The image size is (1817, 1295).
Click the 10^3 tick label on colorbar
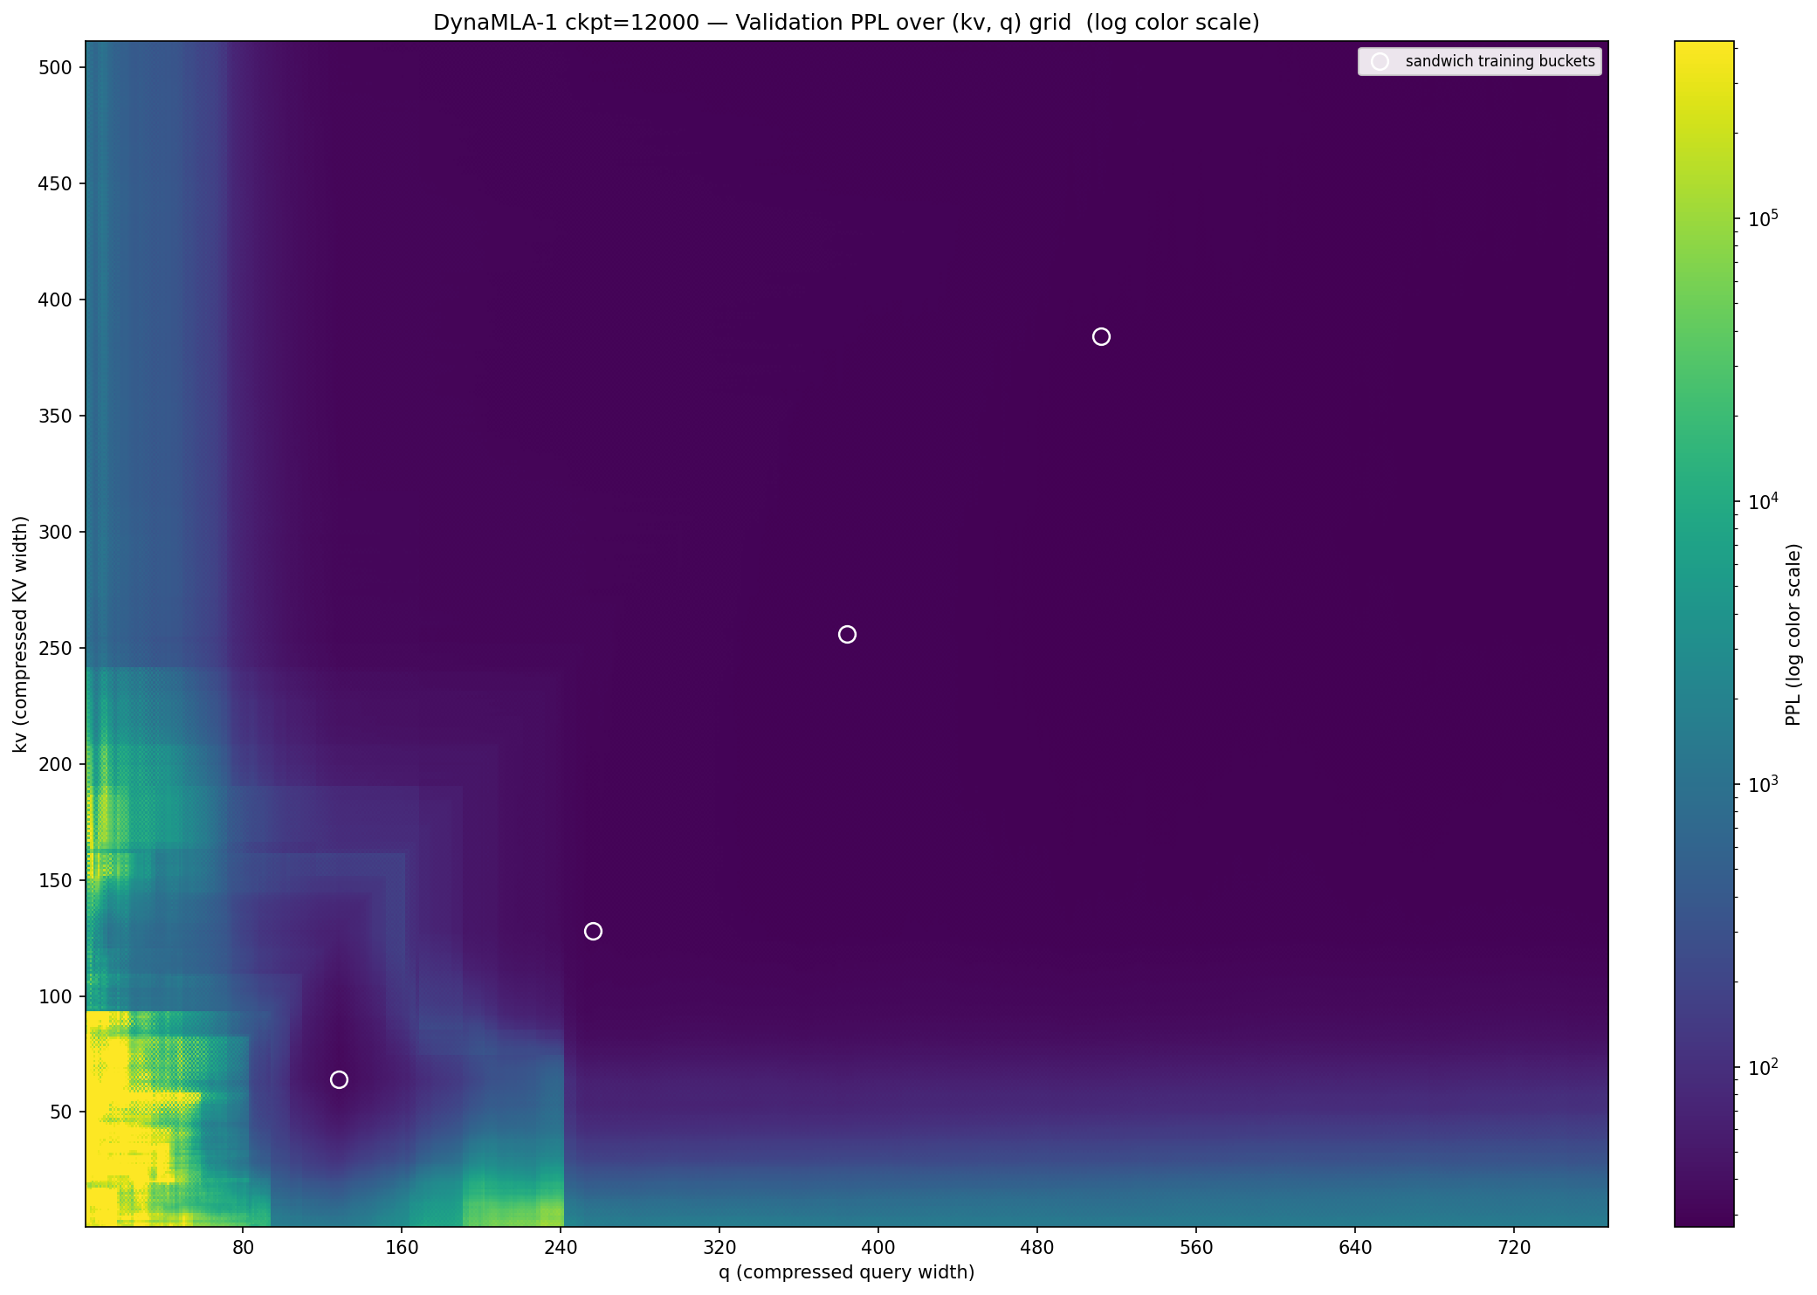1762,785
